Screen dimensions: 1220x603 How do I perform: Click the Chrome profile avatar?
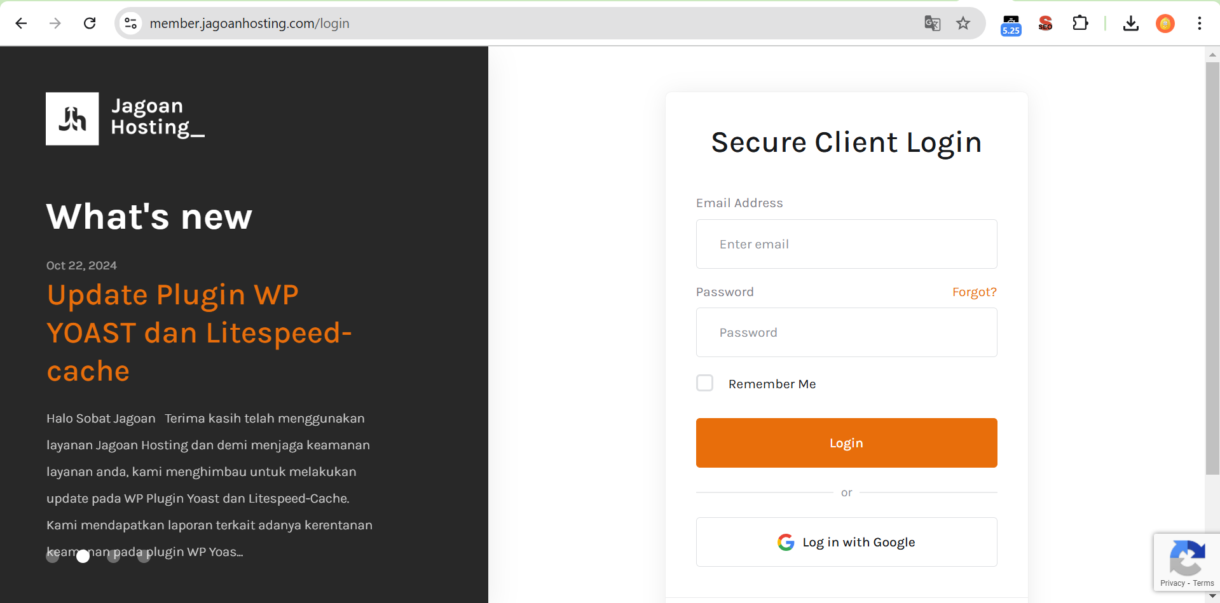coord(1165,23)
